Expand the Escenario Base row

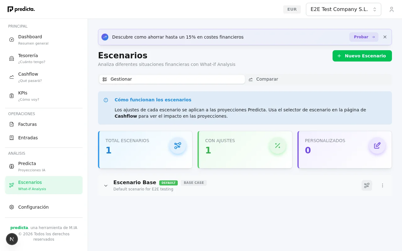pos(106,185)
